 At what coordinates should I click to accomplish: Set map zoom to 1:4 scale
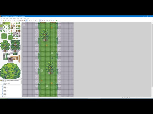pyautogui.click(x=45, y=21)
